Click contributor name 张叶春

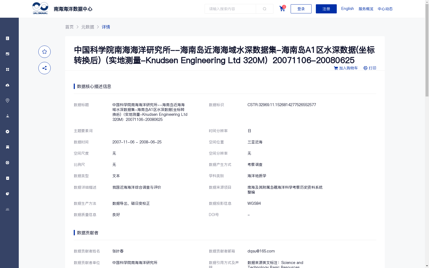click(x=118, y=251)
